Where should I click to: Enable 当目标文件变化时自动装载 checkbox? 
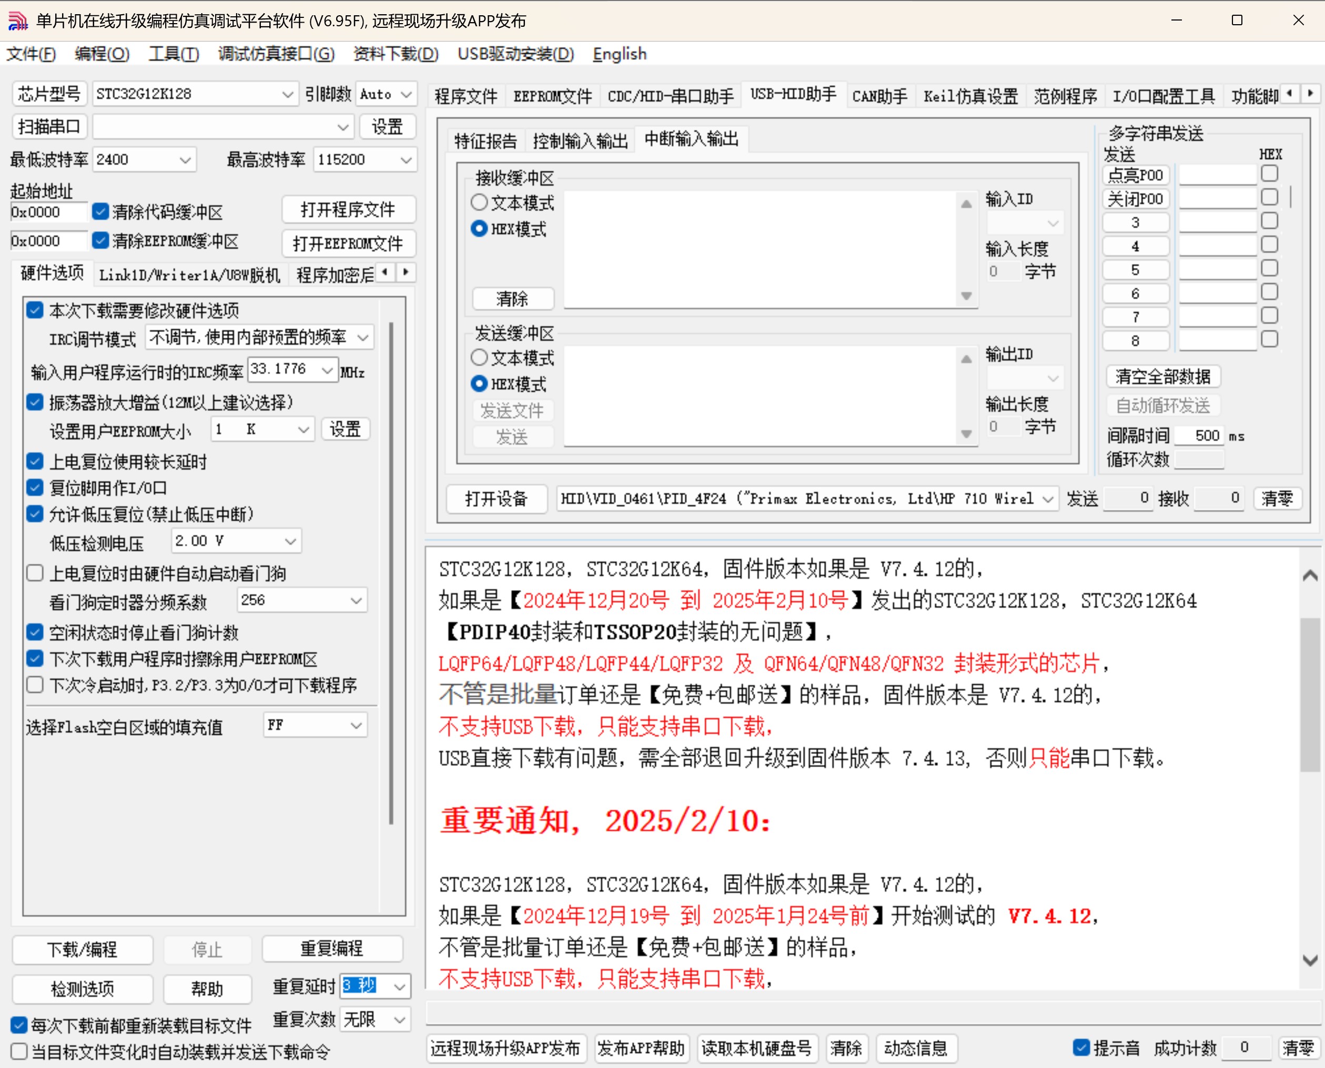(19, 1051)
